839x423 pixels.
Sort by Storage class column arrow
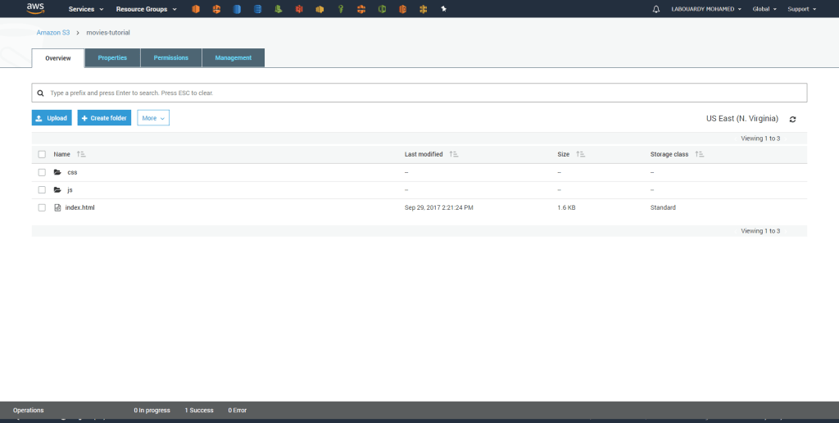700,154
